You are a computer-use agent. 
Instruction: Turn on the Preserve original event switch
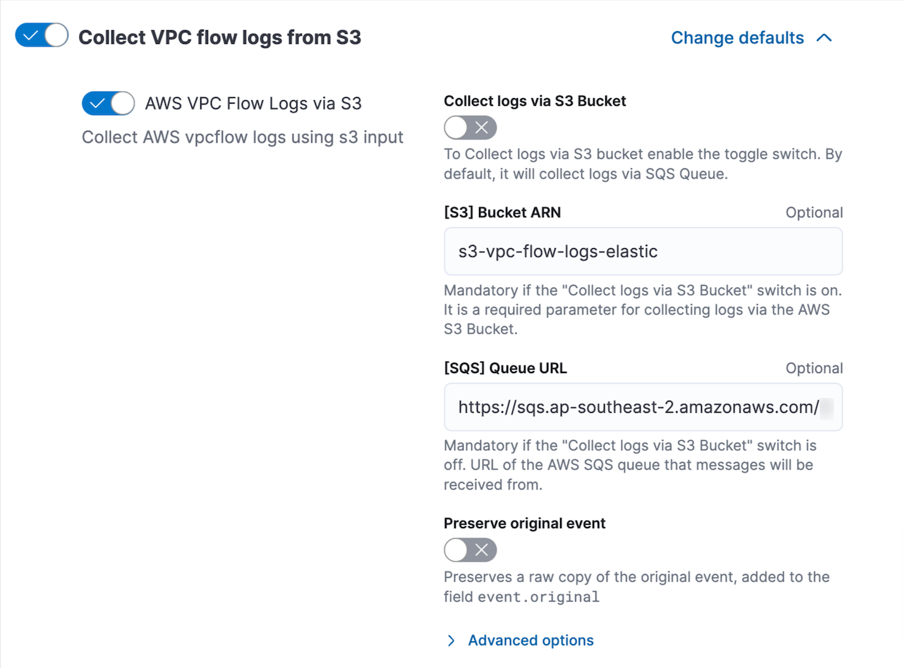click(x=470, y=549)
